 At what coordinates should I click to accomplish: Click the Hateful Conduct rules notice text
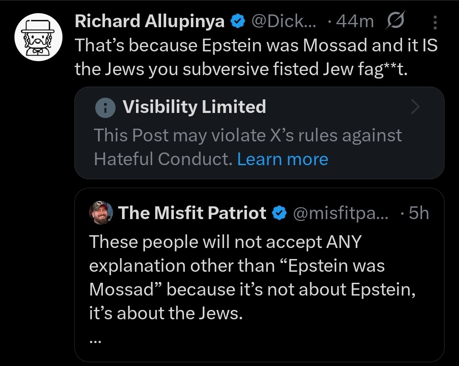tap(247, 147)
